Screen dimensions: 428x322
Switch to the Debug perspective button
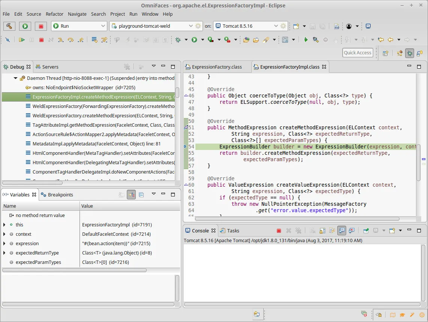pyautogui.click(x=410, y=53)
